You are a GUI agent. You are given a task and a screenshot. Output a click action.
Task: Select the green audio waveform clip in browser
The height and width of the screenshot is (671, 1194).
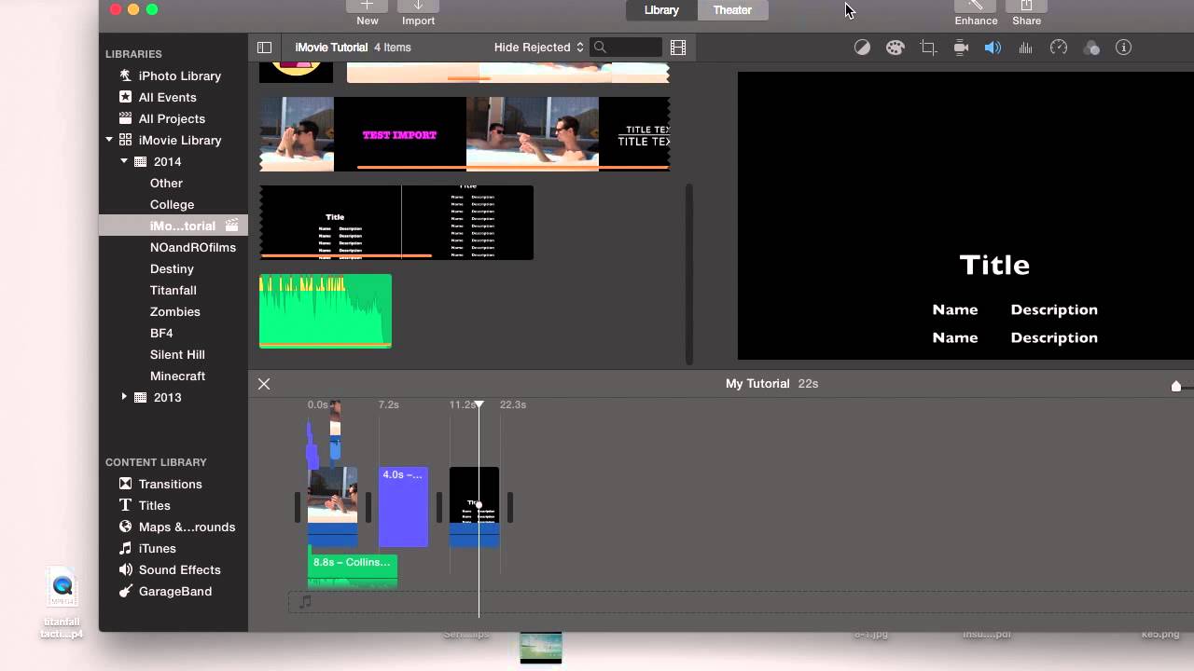tap(326, 310)
